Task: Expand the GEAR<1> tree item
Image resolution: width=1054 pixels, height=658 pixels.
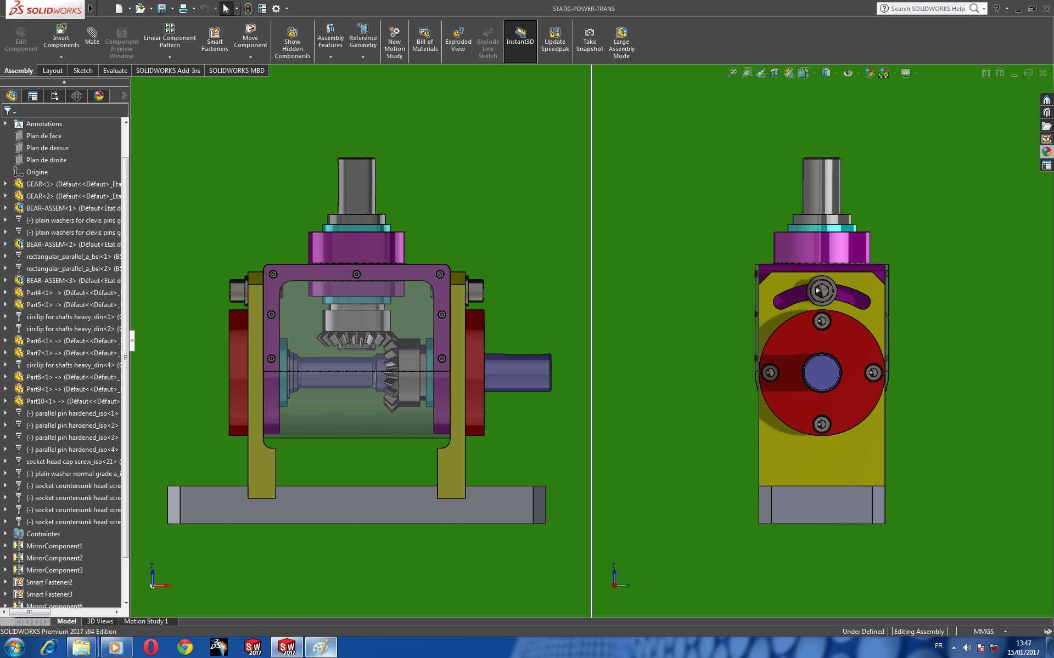Action: click(x=5, y=184)
